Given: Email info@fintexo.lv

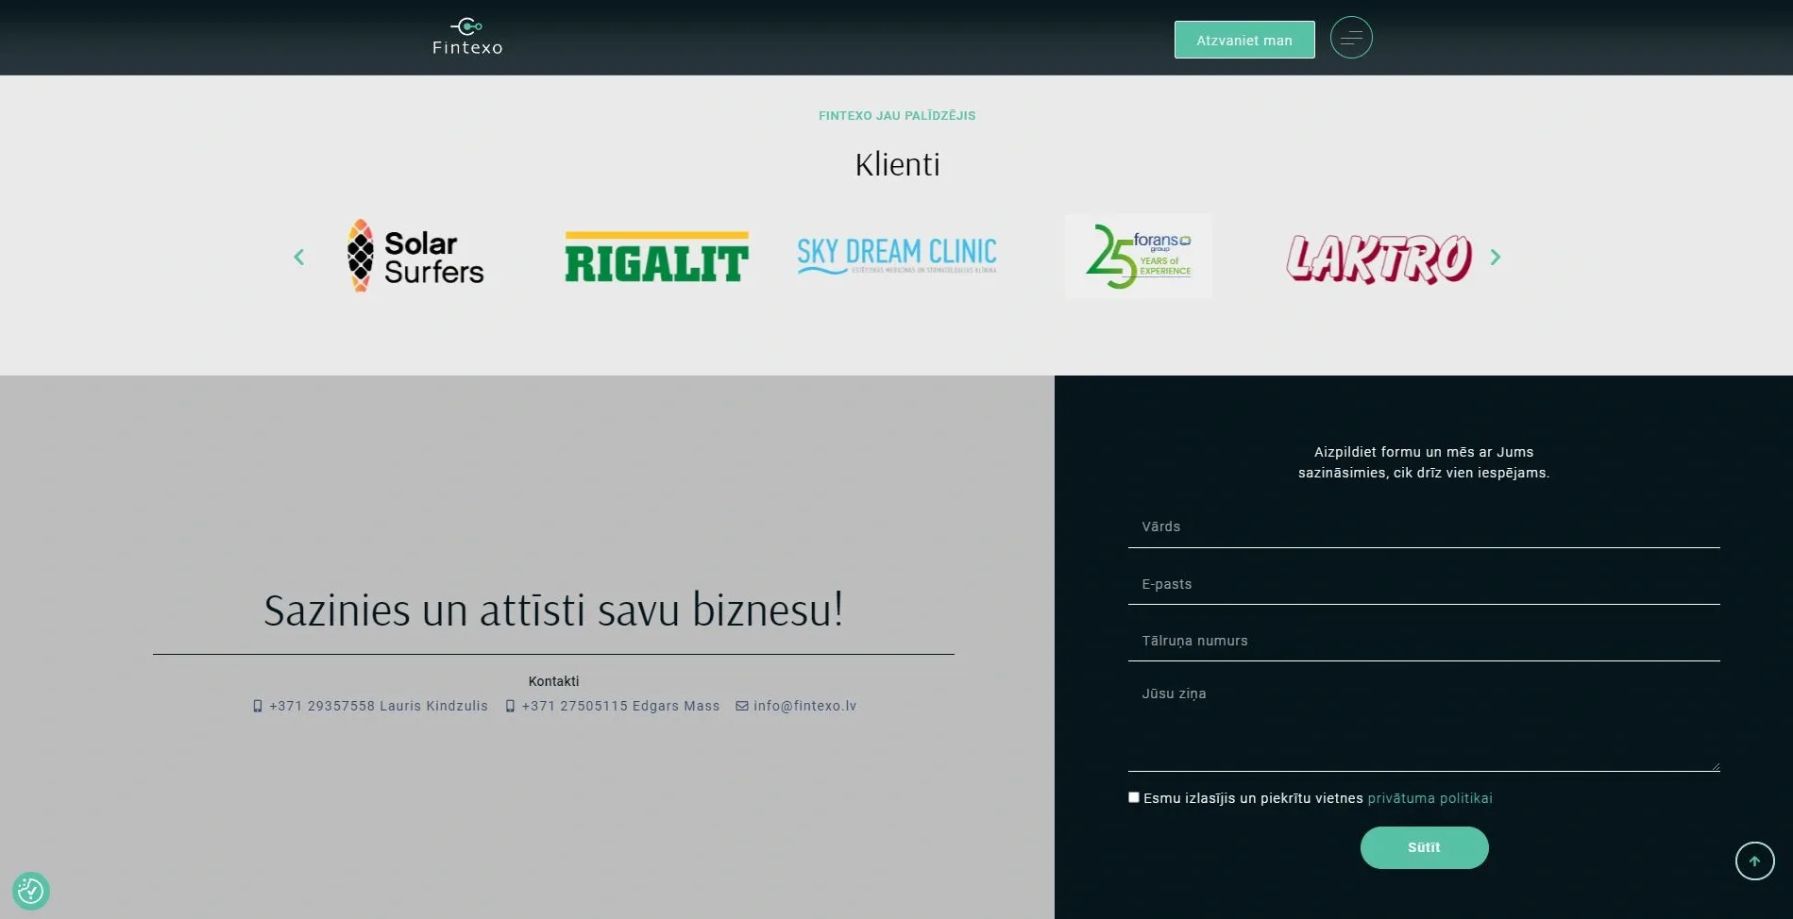Looking at the screenshot, I should 804,706.
